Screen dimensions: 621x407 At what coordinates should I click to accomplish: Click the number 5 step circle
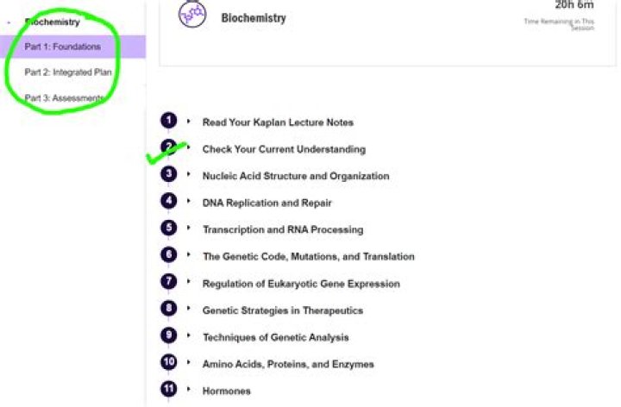[x=169, y=229]
